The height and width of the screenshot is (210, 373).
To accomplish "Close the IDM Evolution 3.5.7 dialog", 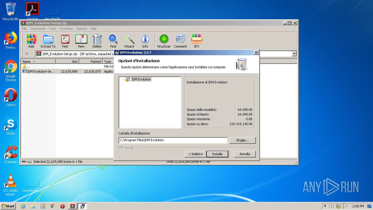I will pos(256,52).
